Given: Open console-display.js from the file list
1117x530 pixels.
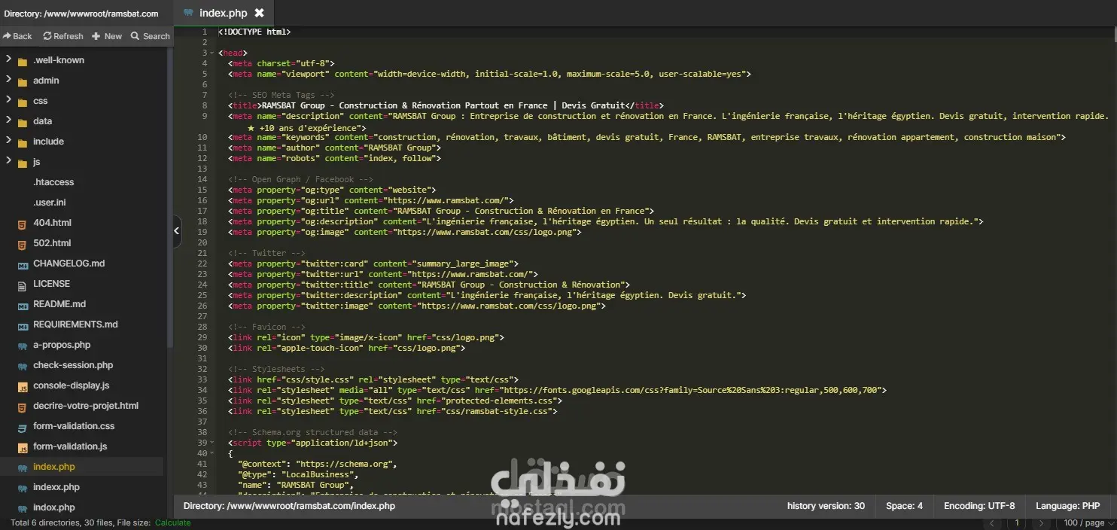Looking at the screenshot, I should tap(72, 385).
